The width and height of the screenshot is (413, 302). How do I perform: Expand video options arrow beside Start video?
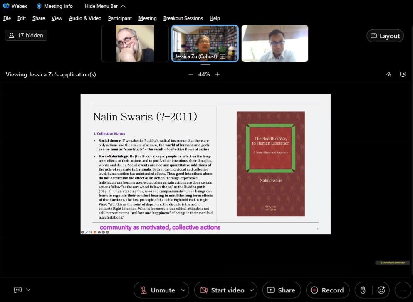251,290
